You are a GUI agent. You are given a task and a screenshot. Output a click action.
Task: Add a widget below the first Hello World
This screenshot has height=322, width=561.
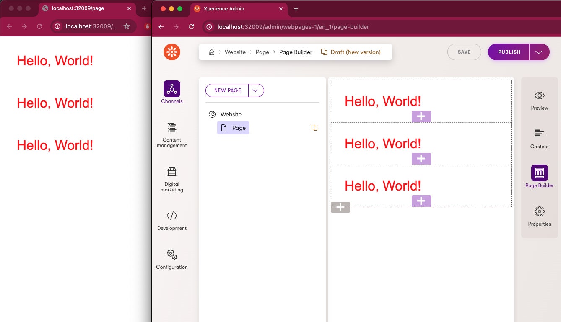(x=421, y=116)
